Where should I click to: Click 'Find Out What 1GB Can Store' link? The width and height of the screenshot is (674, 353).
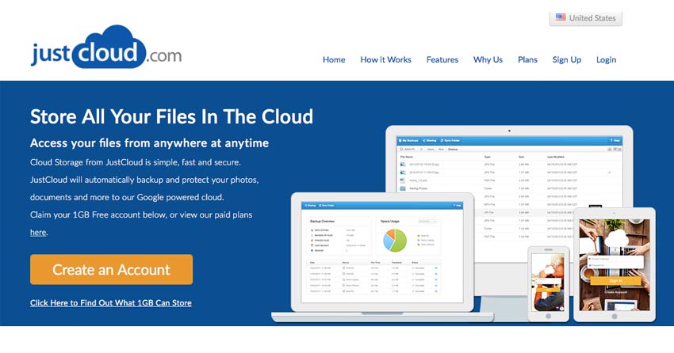111,303
